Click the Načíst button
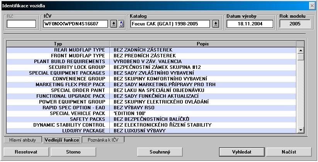The image size is (318, 162). point(289,152)
